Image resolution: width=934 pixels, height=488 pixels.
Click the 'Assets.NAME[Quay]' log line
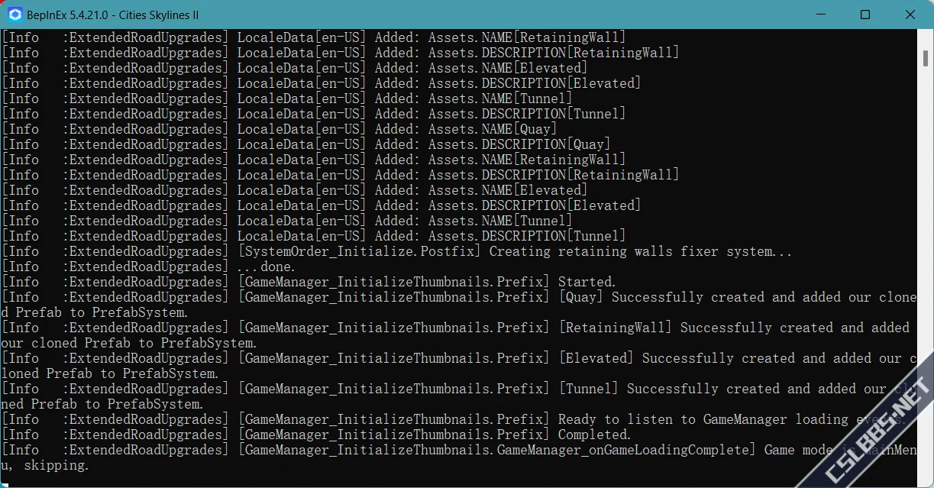pyautogui.click(x=279, y=129)
